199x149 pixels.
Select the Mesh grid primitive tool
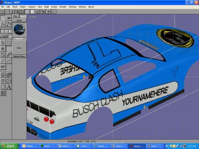click(x=9, y=74)
